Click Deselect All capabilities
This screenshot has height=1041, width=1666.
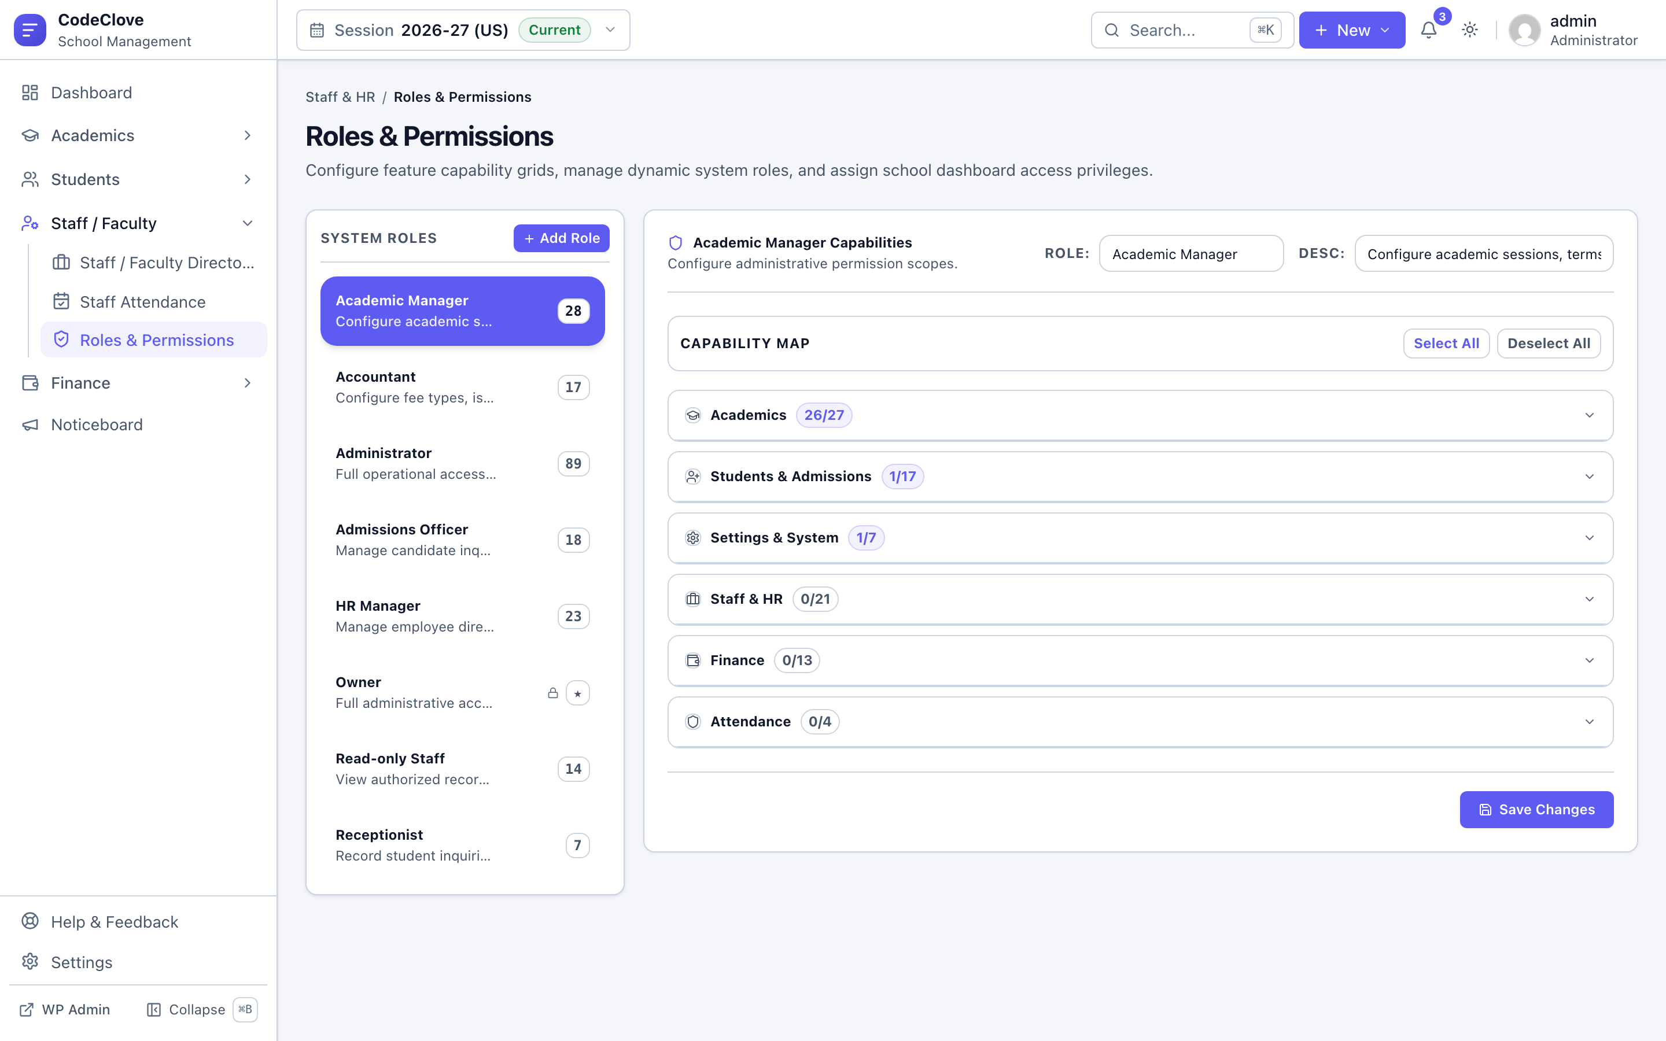coord(1549,344)
